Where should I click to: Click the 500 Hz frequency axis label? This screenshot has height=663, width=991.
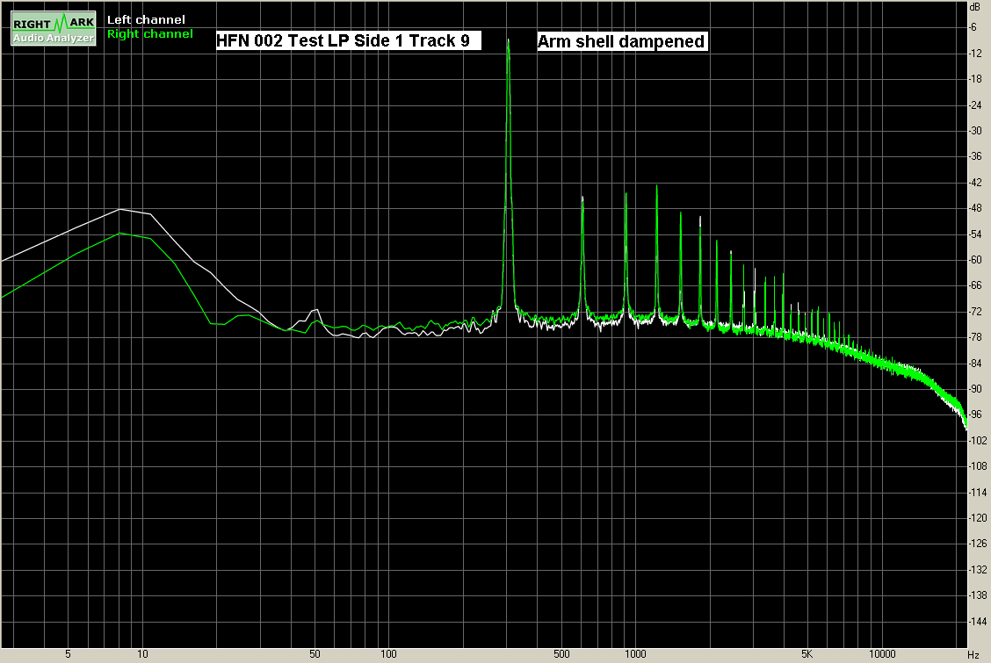pyautogui.click(x=562, y=654)
